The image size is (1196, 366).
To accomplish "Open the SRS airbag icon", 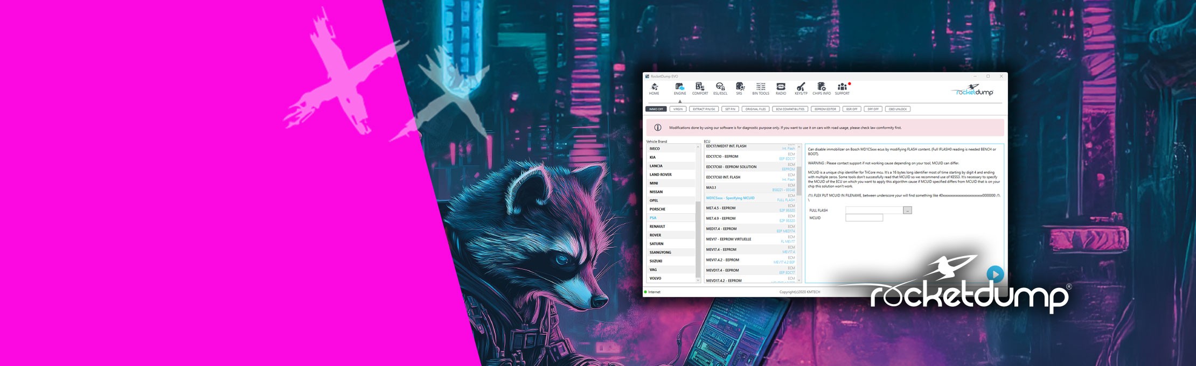I will pyautogui.click(x=740, y=89).
